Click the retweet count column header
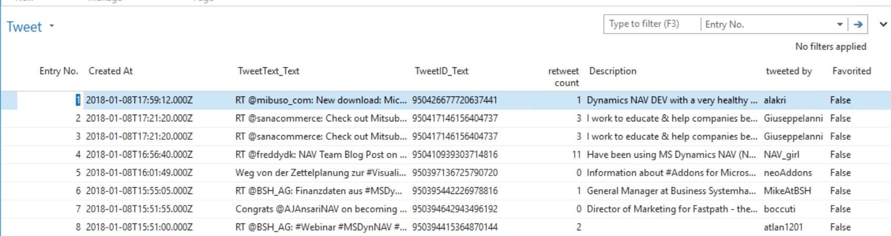Screen dimensions: 891x236 [563, 77]
